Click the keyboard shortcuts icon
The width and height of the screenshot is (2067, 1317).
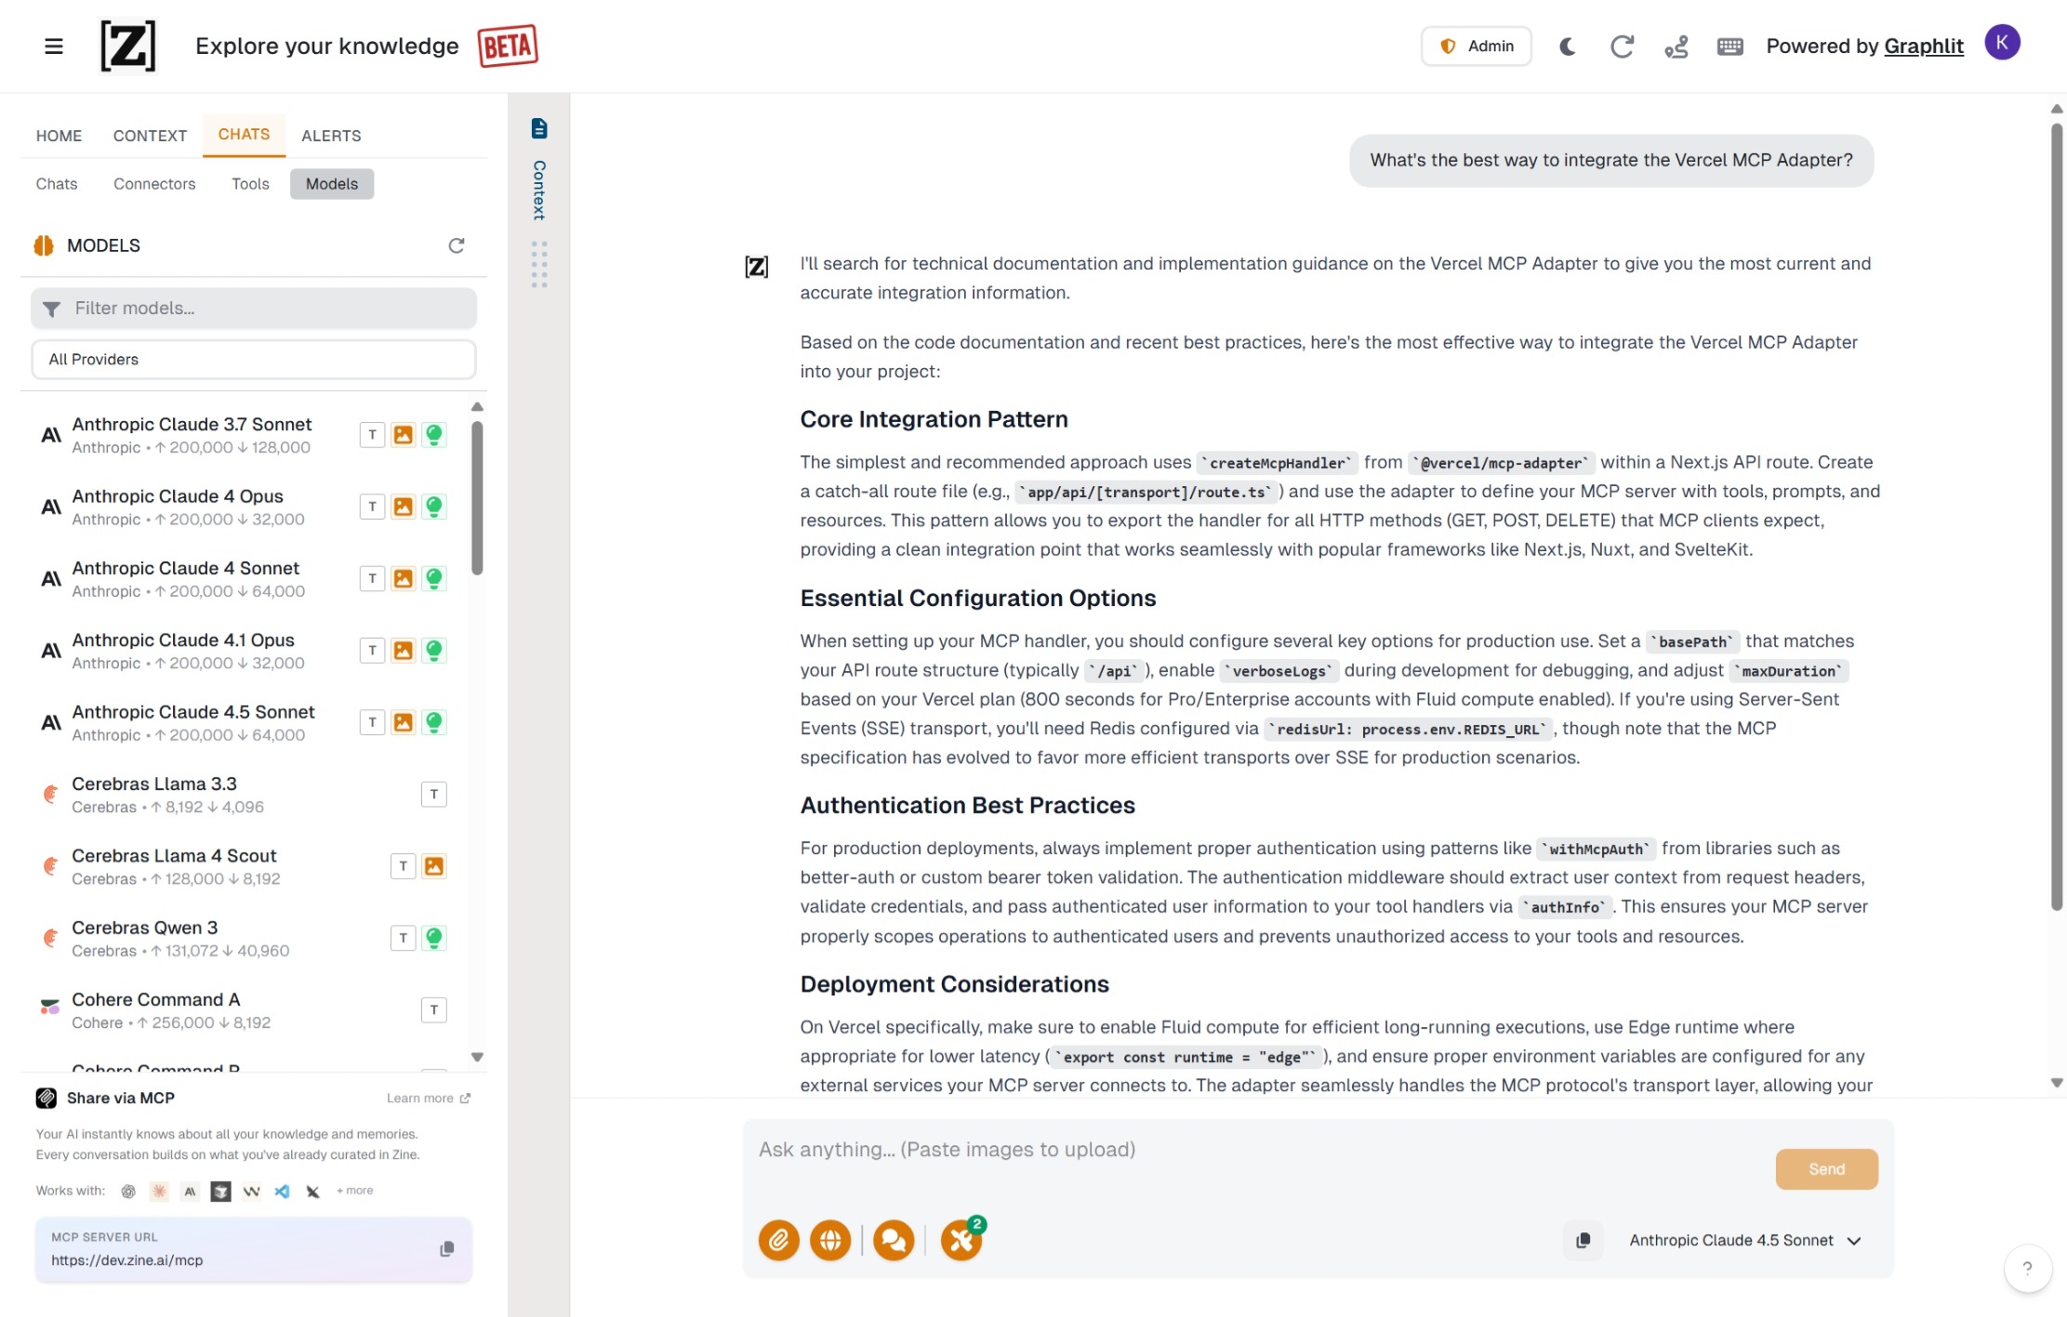[1729, 46]
